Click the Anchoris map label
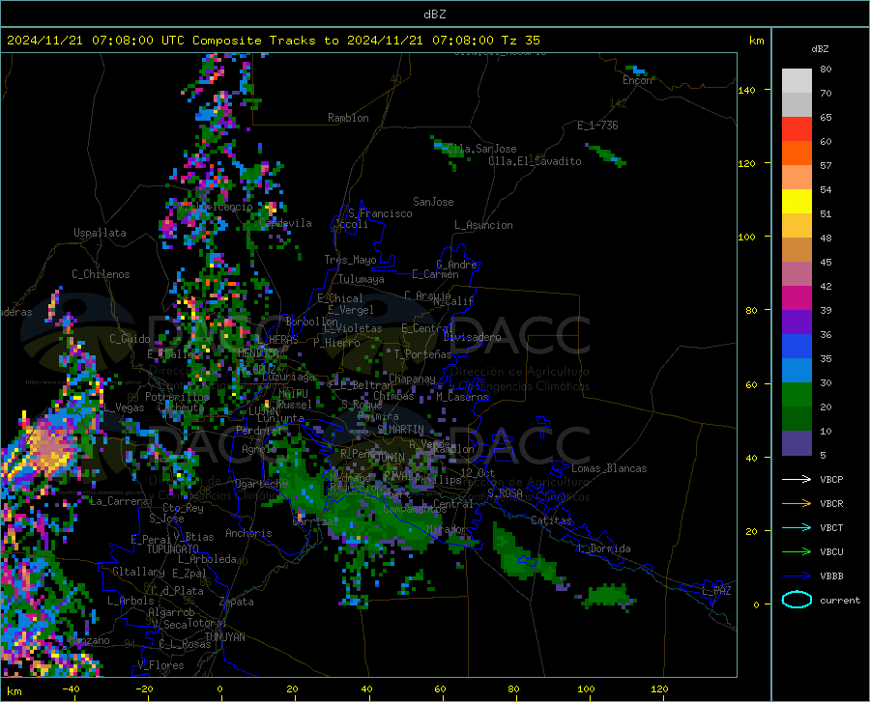This screenshot has height=702, width=870. 248,533
